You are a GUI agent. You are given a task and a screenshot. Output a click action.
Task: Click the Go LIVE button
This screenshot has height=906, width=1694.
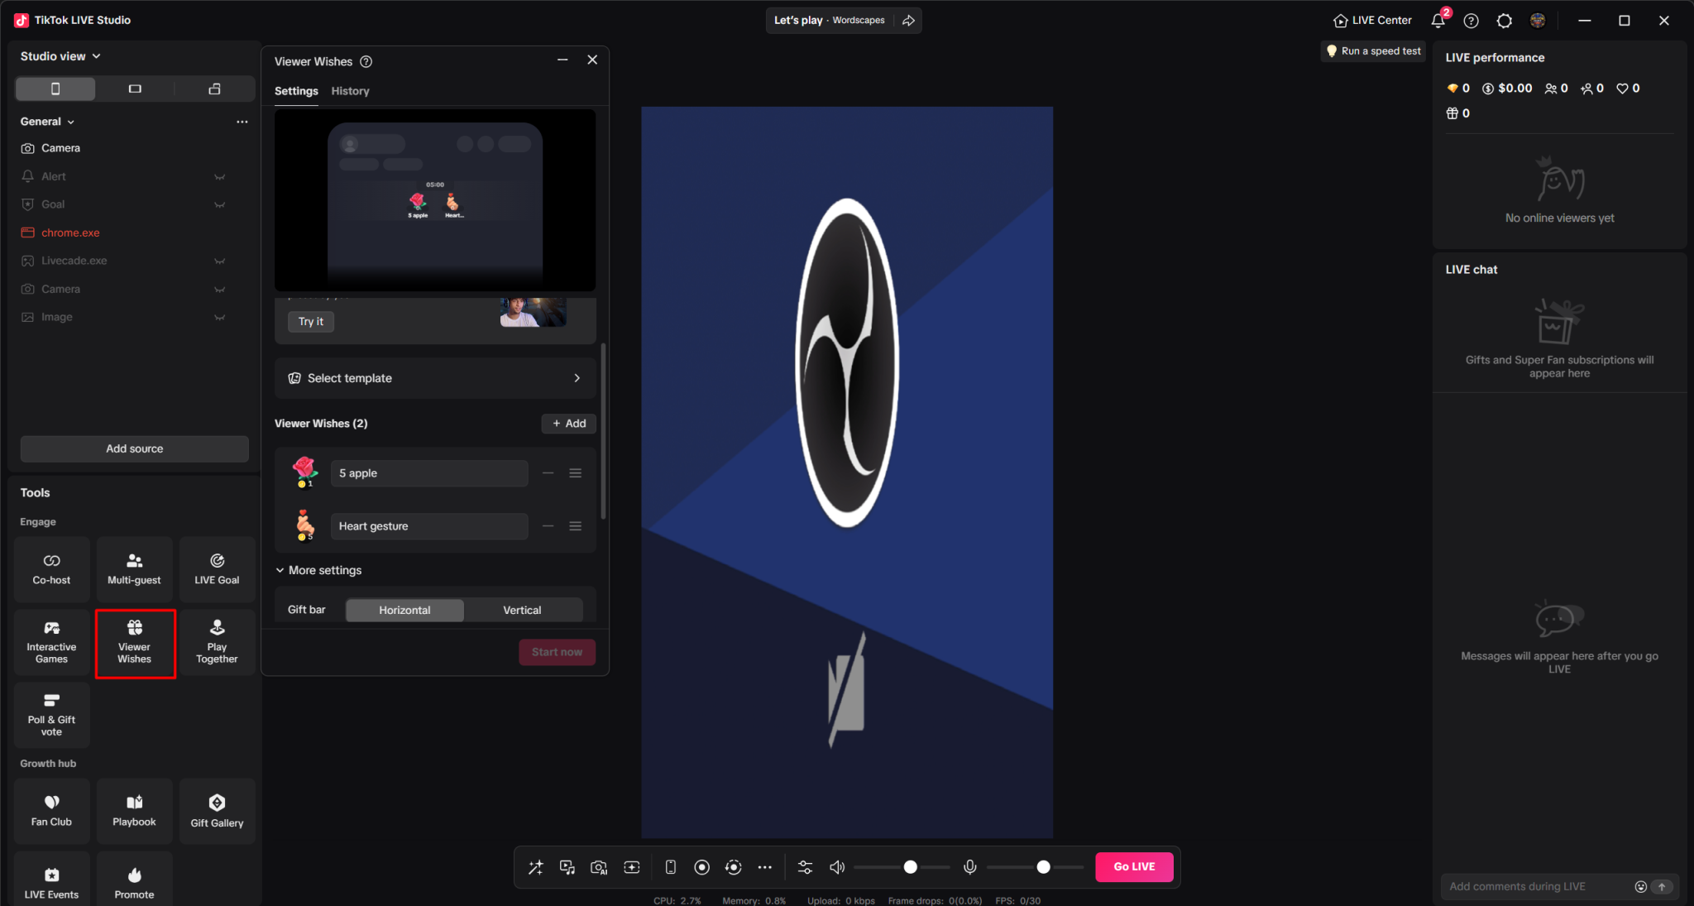click(x=1134, y=866)
